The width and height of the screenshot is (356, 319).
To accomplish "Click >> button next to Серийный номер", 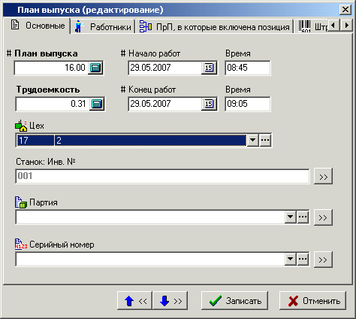I will 323,260.
